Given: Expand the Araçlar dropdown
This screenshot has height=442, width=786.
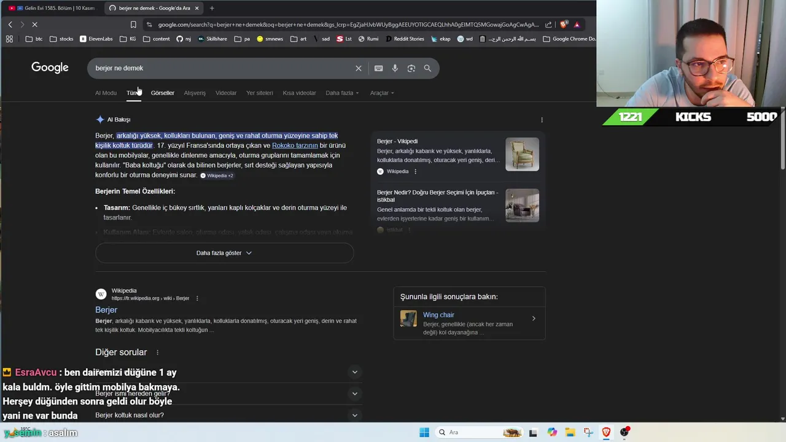Looking at the screenshot, I should click(382, 93).
